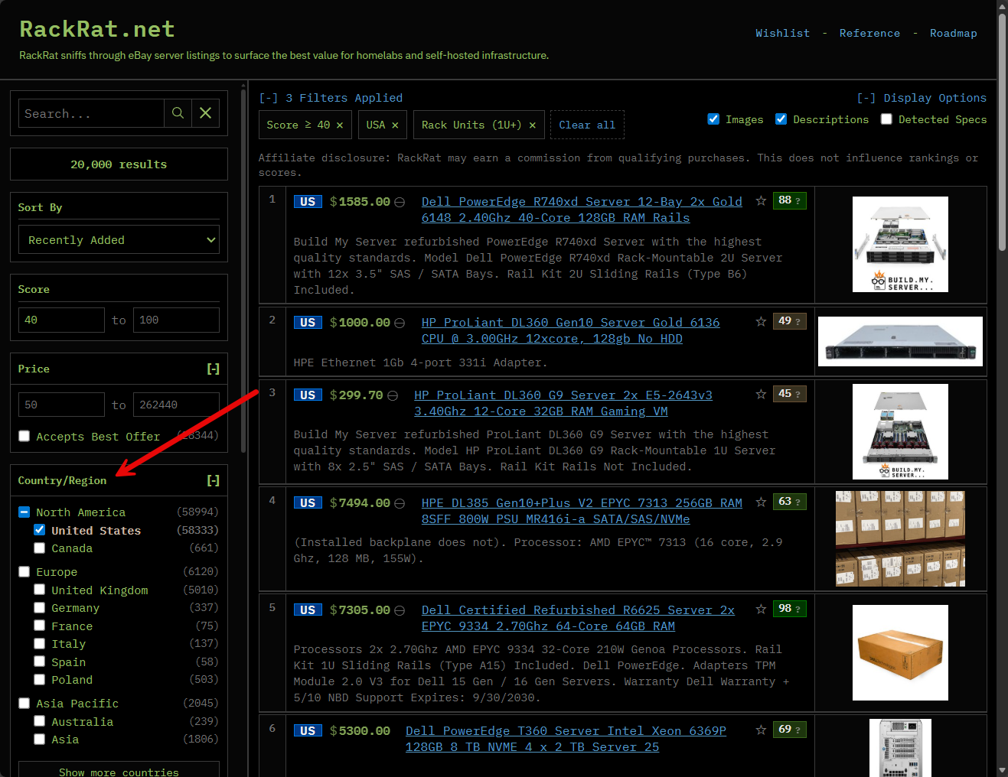Open the Wishlist page
This screenshot has width=1008, height=777.
(782, 33)
